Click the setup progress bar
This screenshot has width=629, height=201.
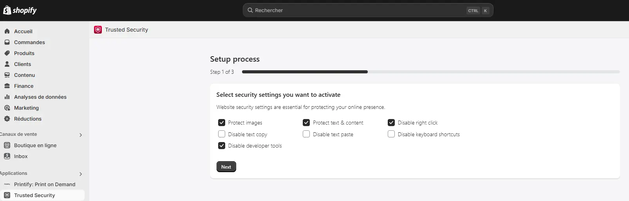coord(430,72)
